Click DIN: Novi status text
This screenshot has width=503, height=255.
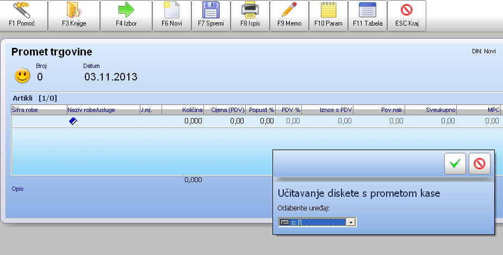pos(484,51)
